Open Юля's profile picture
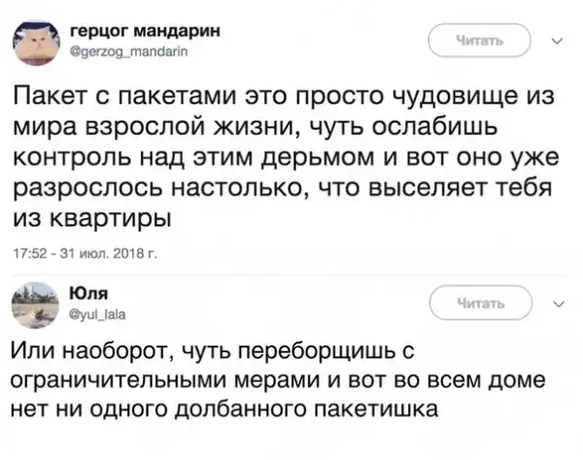 (35, 303)
